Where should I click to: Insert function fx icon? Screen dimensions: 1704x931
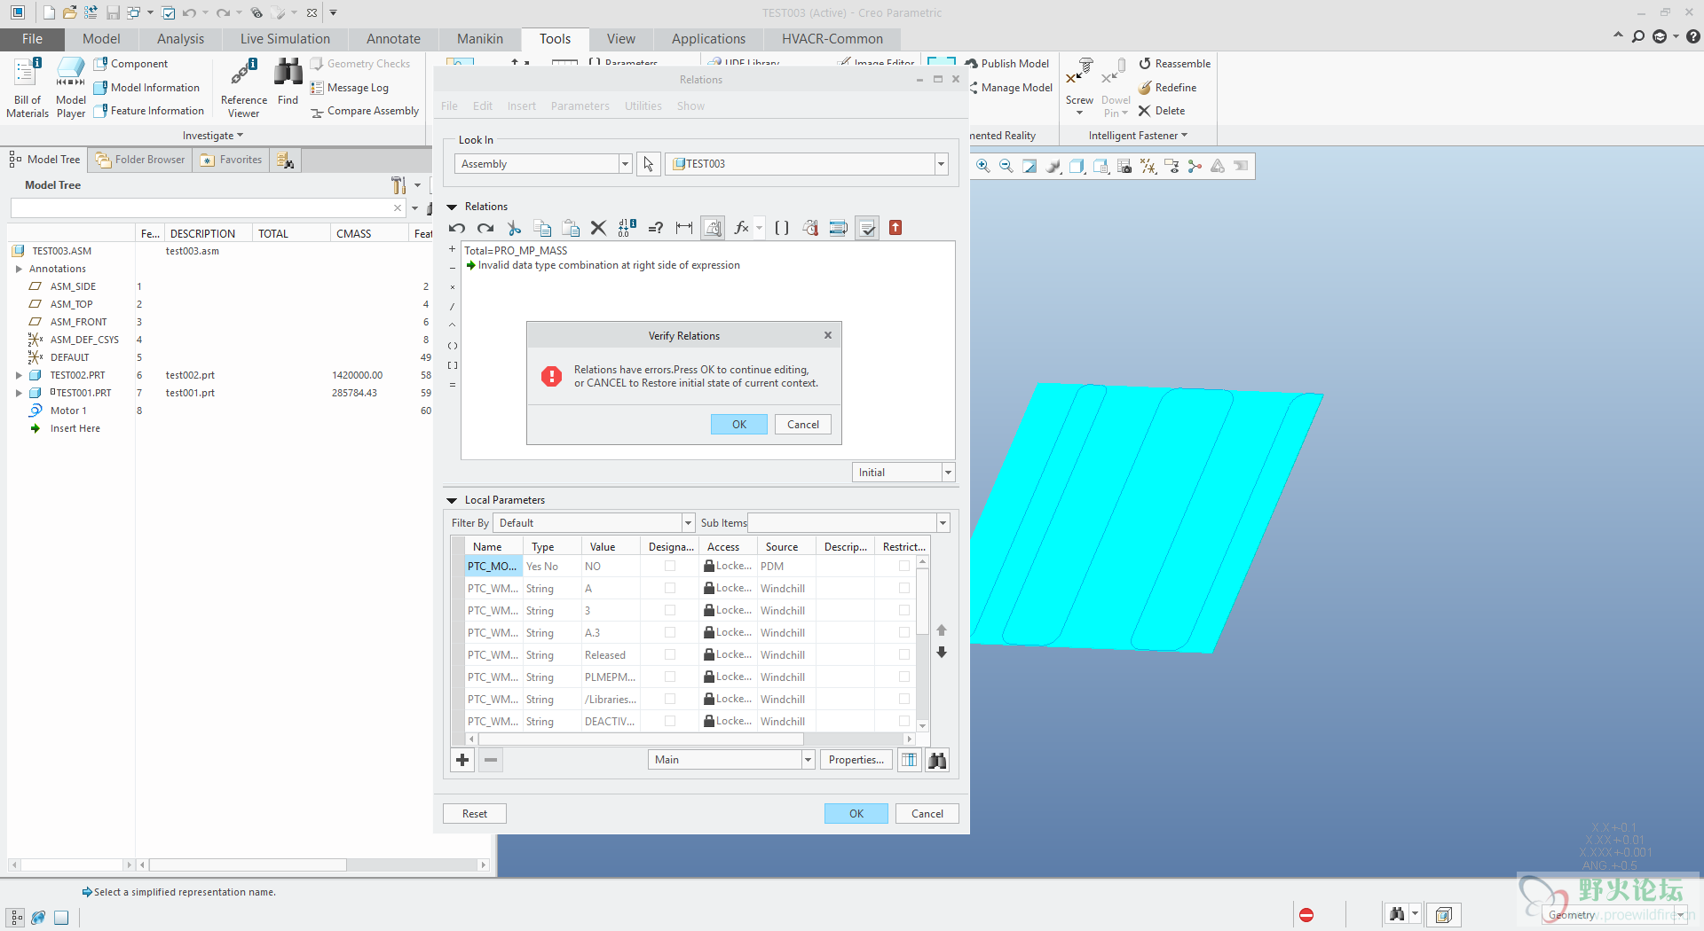click(742, 229)
